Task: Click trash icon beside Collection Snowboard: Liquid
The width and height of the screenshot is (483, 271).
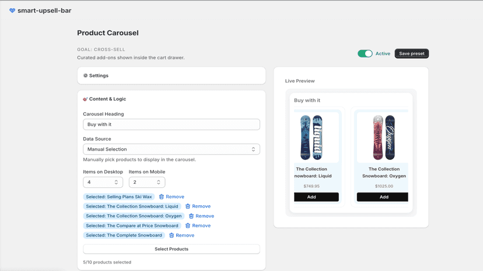Action: tap(188, 206)
